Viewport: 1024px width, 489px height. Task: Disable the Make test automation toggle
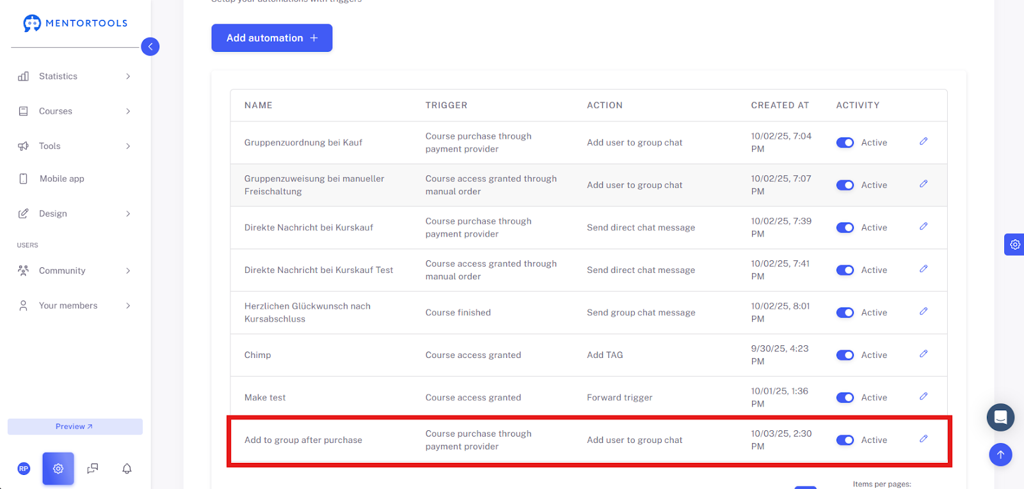[845, 398]
